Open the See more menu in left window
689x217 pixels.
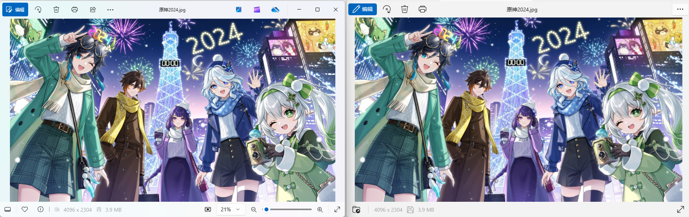pyautogui.click(x=110, y=10)
